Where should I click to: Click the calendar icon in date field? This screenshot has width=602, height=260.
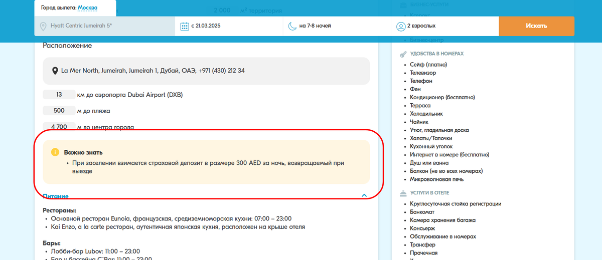184,26
